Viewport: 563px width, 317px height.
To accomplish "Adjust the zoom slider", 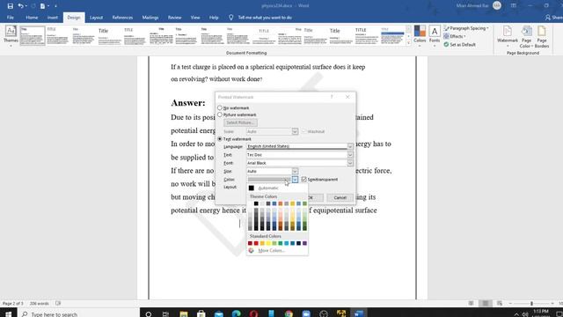I will 531,303.
